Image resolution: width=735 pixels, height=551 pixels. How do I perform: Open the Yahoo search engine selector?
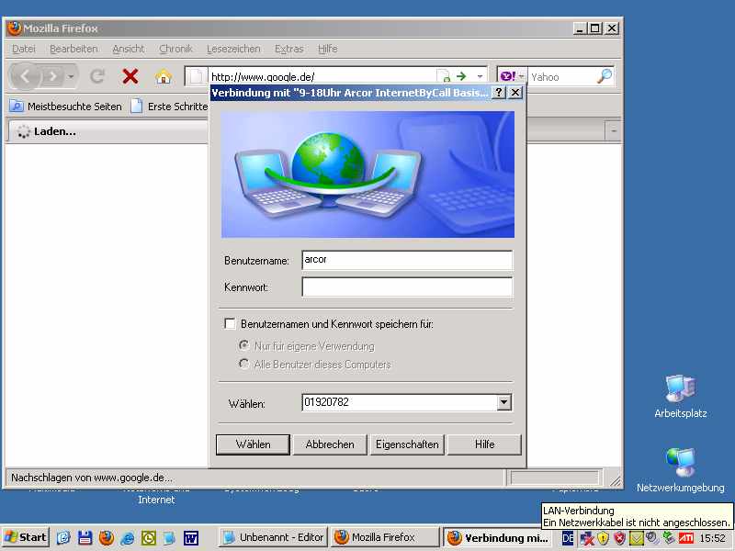tap(513, 76)
